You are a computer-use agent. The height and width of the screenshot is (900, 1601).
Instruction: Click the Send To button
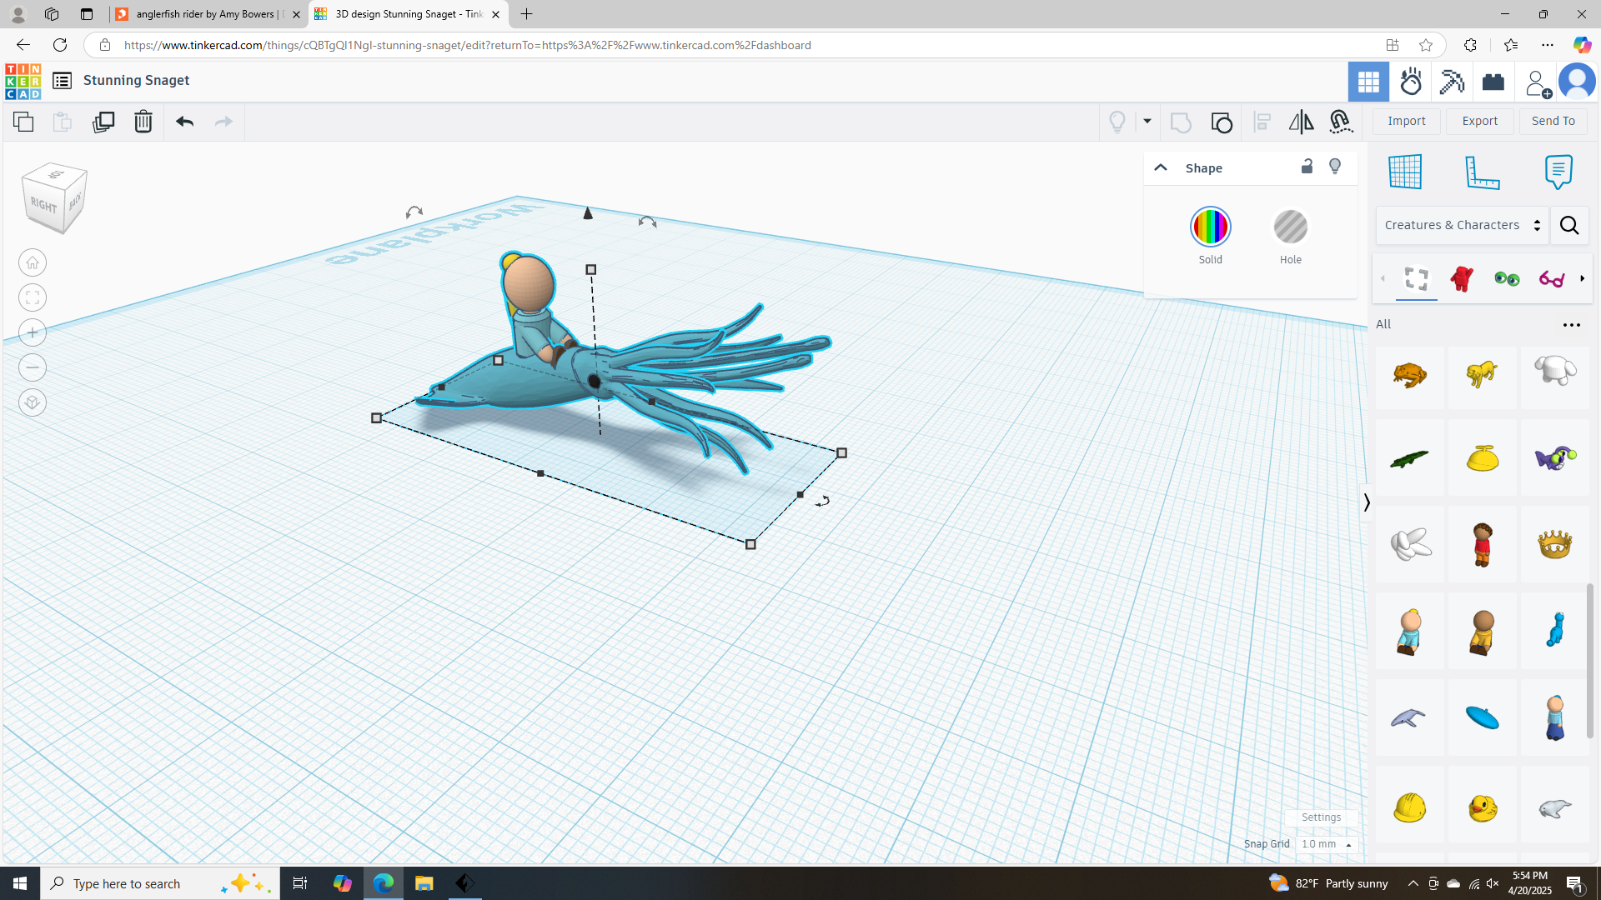pos(1553,121)
